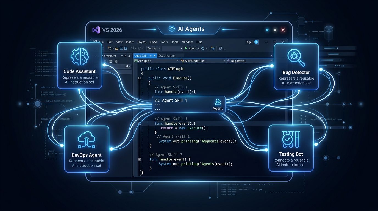Open the Solution explorer options dropdown arrow
This screenshot has width=378, height=211.
pos(122,56)
